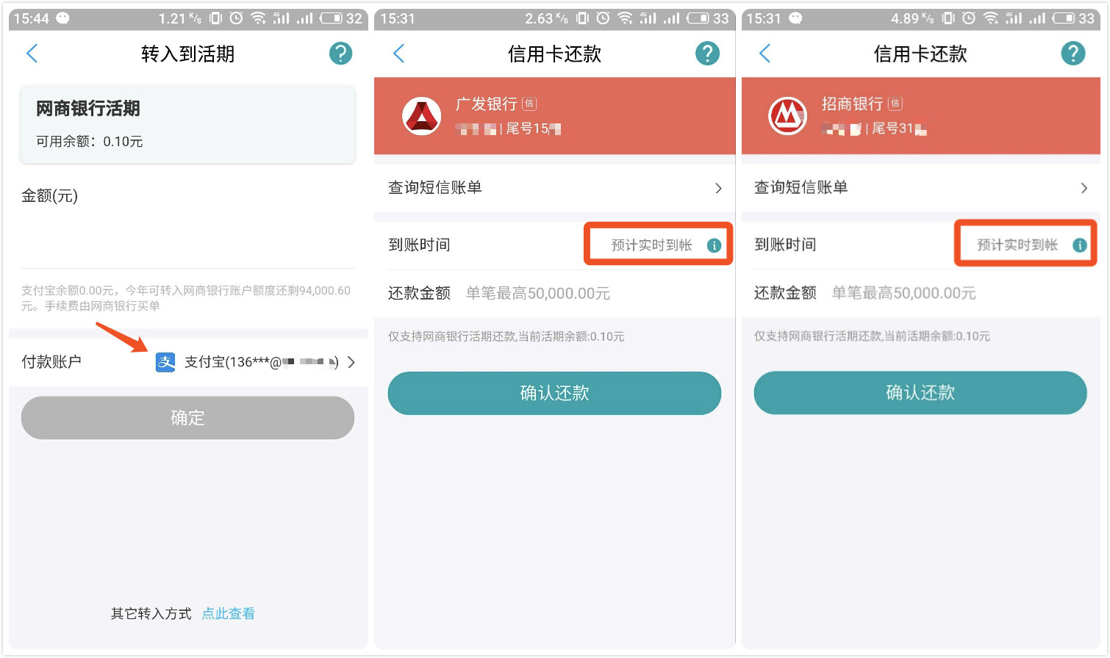Open the 点此查看 link
1110x658 pixels.
point(228,614)
